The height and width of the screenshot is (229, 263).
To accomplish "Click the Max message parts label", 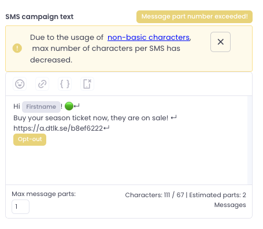I will pyautogui.click(x=44, y=194).
